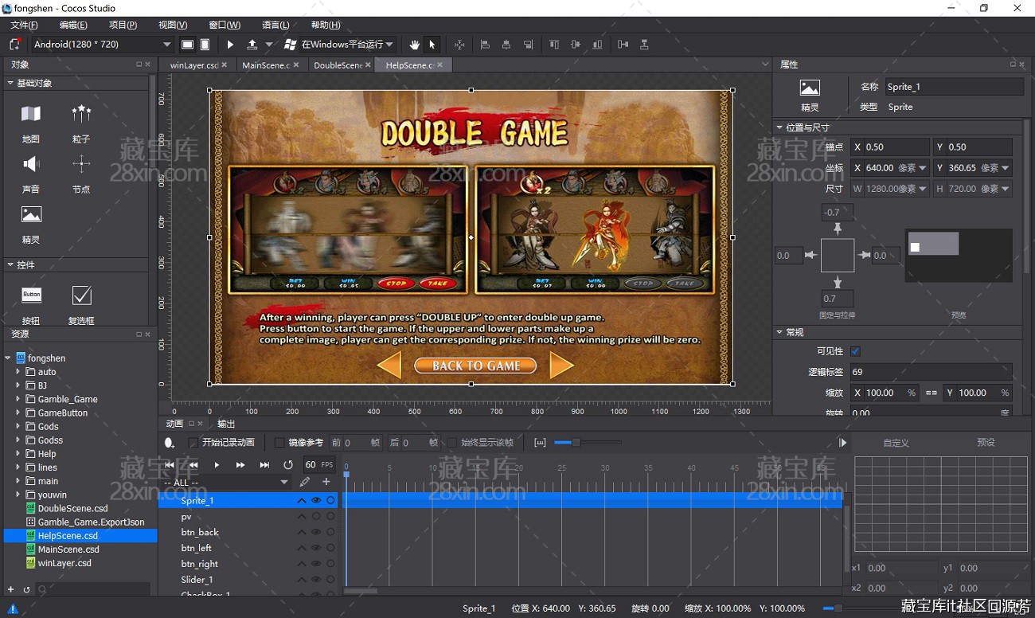Screen dimensions: 1035x618
Task: Switch to the 输出 tab
Action: coord(226,424)
